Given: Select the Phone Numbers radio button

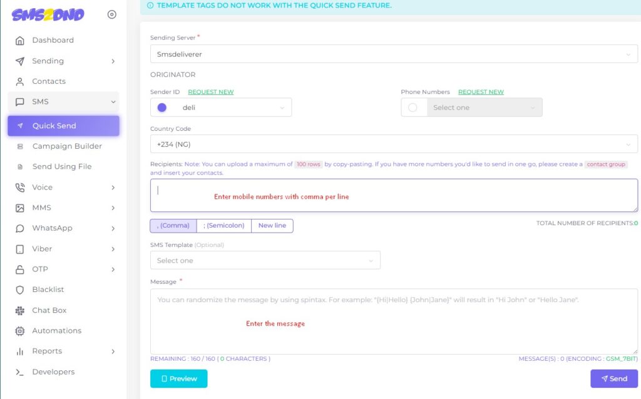Looking at the screenshot, I should (413, 108).
